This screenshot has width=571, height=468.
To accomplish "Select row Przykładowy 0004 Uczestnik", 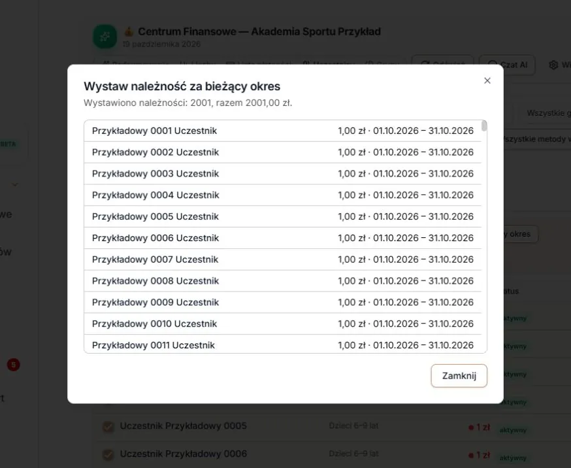I will pos(283,195).
